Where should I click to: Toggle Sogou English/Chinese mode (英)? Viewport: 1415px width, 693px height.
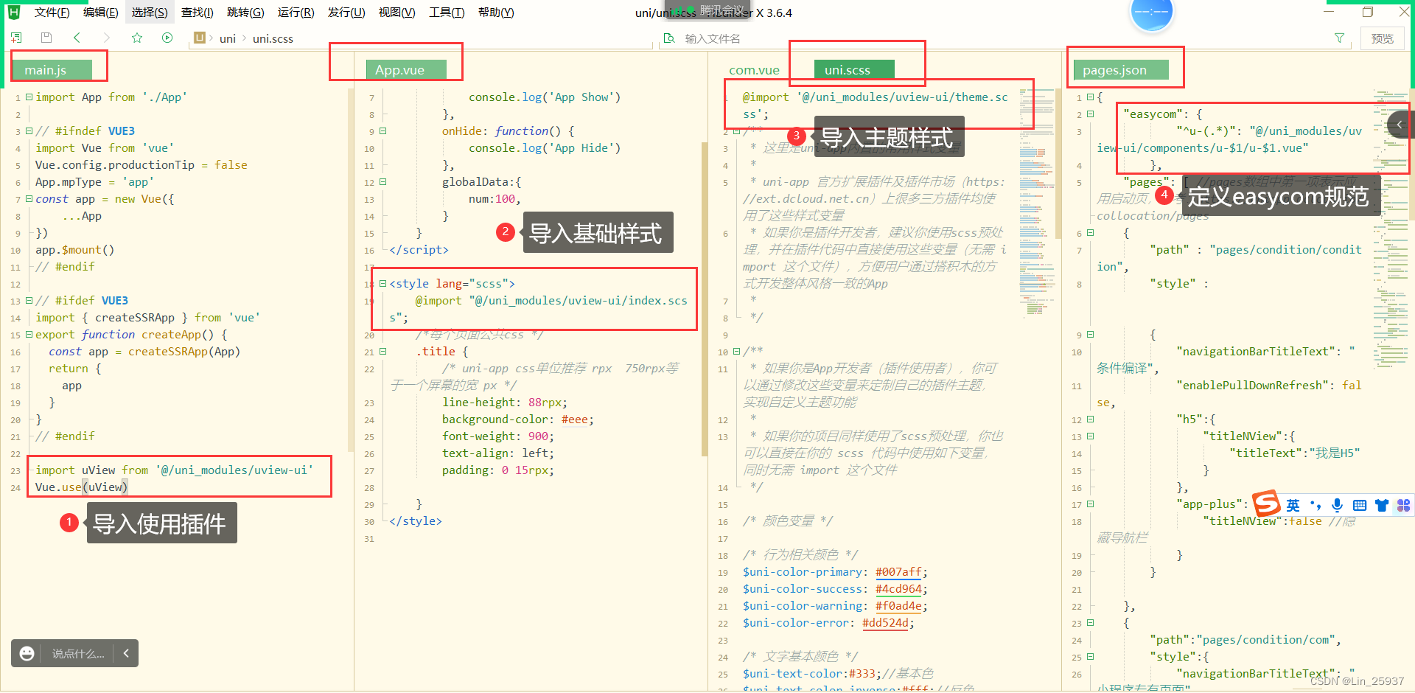point(1293,505)
